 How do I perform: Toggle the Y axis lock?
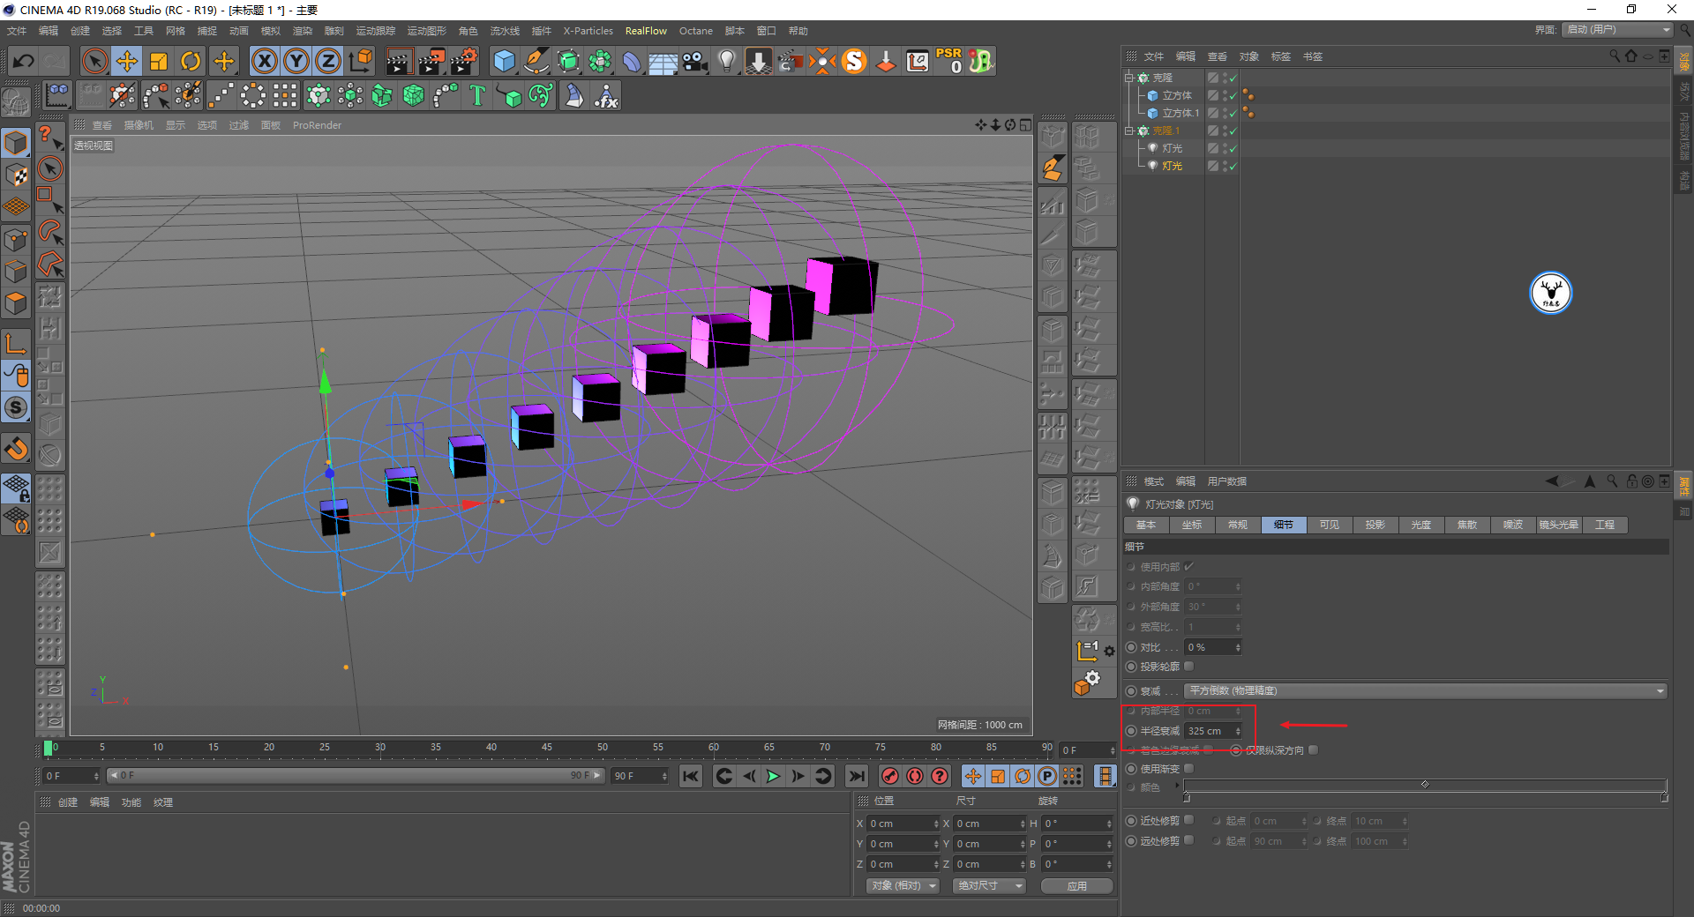click(296, 61)
